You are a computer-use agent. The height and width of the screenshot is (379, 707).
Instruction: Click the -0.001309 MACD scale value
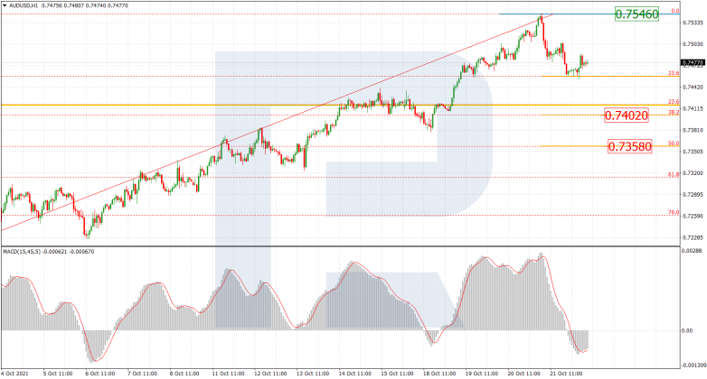[x=693, y=365]
